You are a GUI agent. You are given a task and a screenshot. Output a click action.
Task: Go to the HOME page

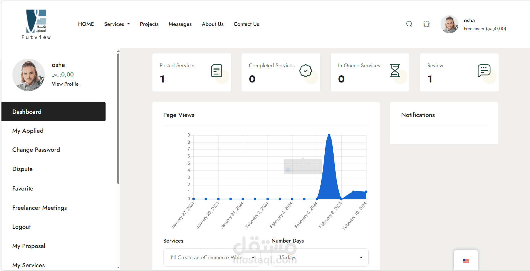[x=86, y=24]
